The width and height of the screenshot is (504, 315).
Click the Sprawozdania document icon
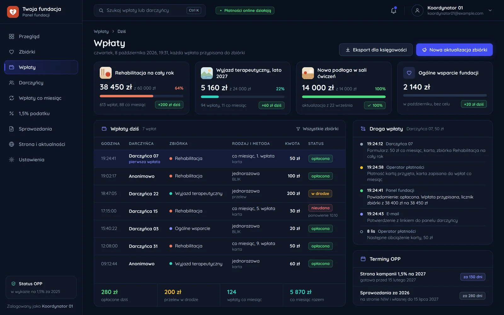point(12,129)
